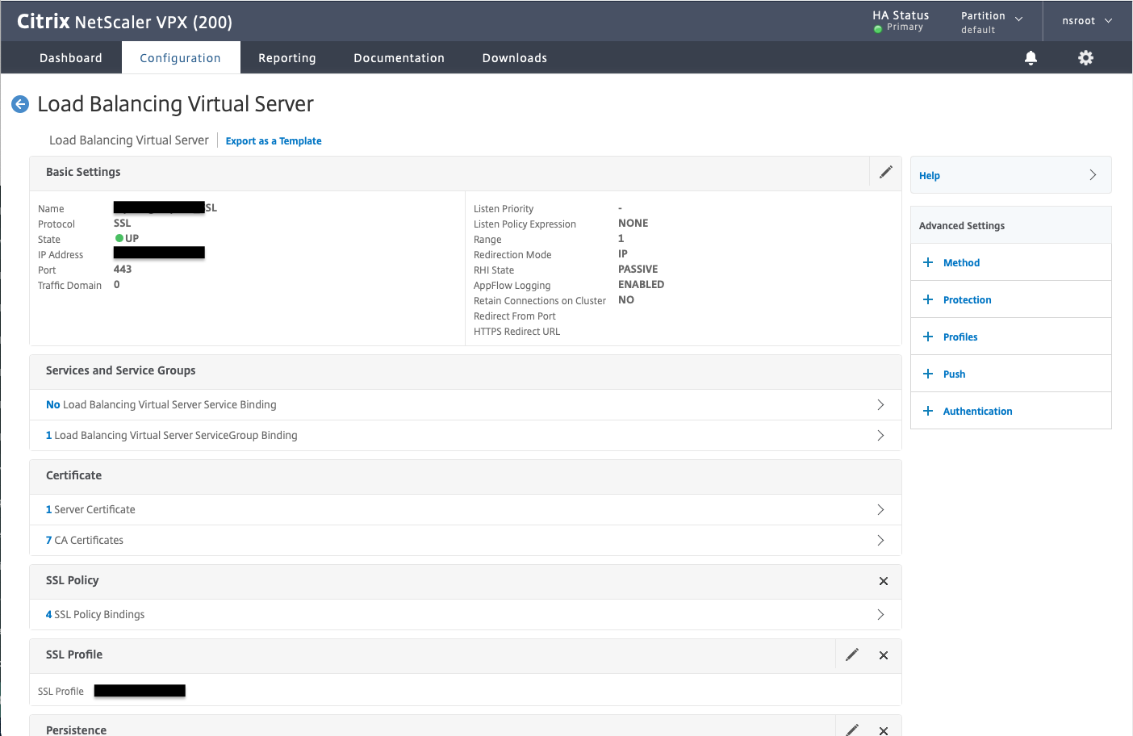
Task: Open the Documentation tab
Action: point(399,58)
